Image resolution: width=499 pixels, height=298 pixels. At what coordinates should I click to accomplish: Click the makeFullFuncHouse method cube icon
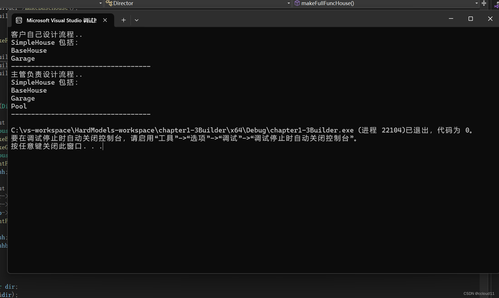(x=297, y=3)
